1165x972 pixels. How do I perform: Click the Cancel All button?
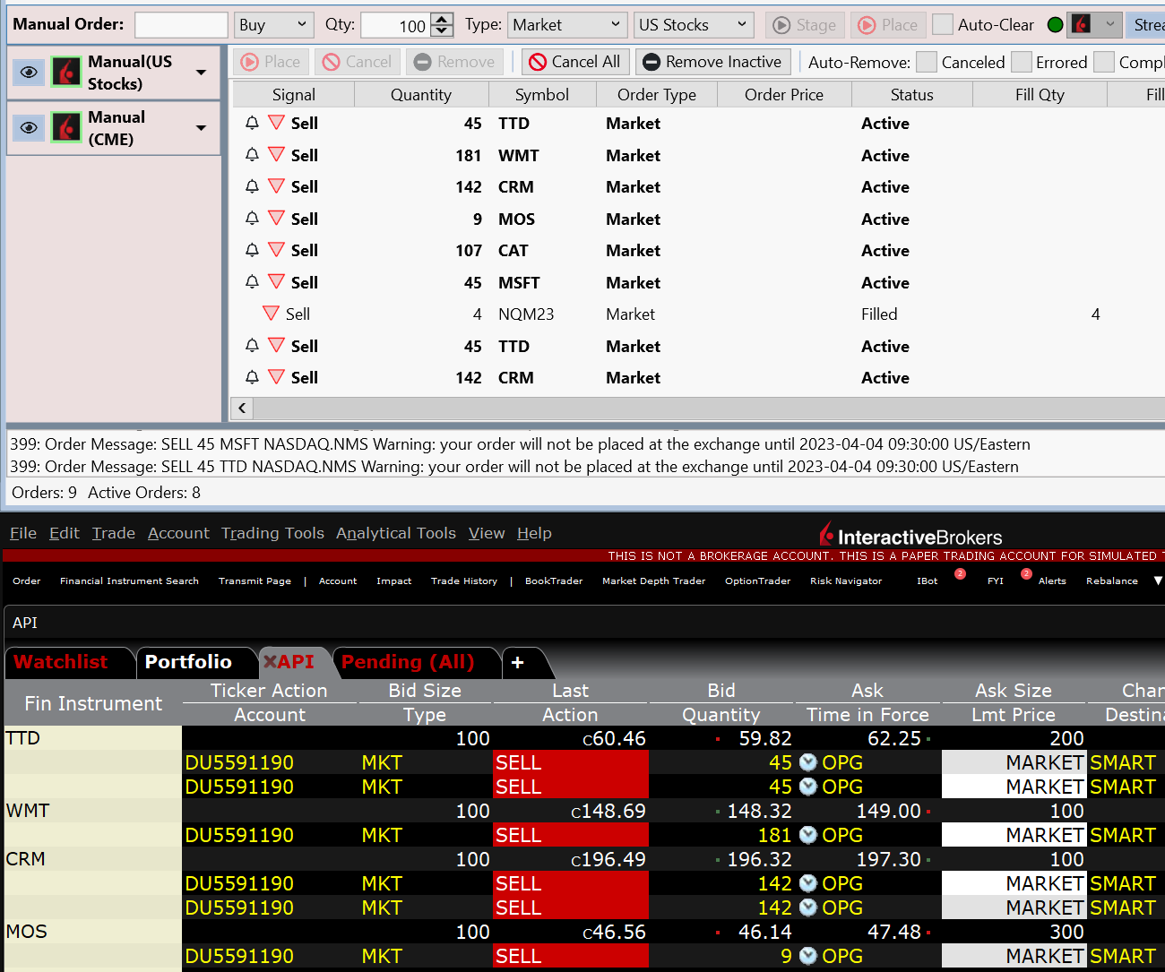pyautogui.click(x=574, y=62)
